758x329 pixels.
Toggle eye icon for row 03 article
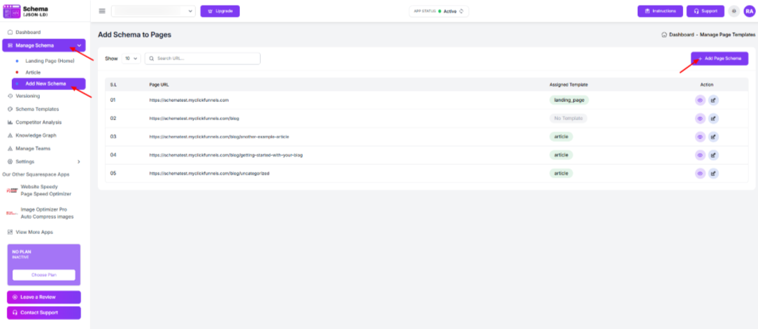tap(700, 136)
